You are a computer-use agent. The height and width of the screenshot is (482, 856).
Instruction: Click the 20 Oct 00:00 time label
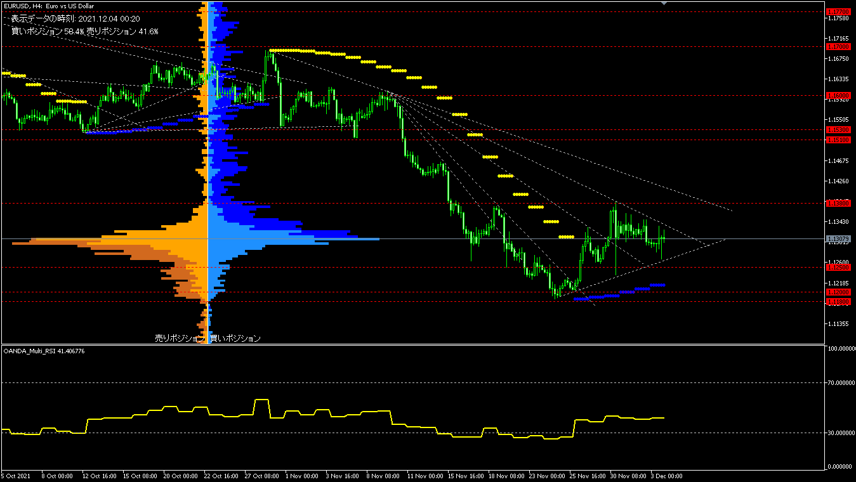click(180, 476)
